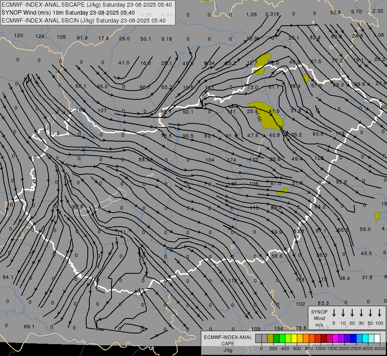387x356 pixels.
Task: Click the map value 124
Action: [40, 36]
